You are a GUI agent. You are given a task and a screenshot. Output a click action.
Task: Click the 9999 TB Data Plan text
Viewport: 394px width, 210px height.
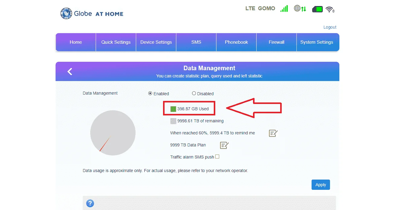pyautogui.click(x=188, y=145)
